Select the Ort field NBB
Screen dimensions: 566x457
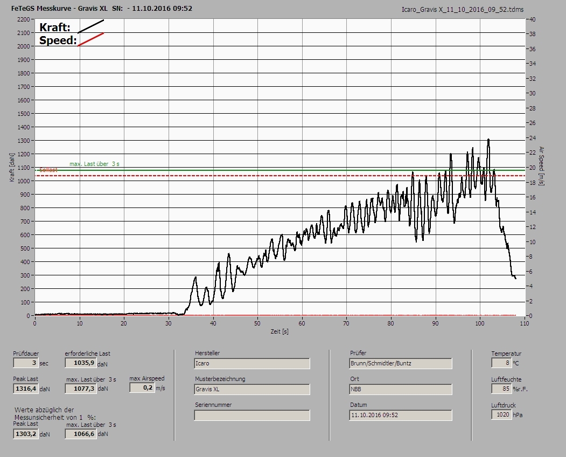pyautogui.click(x=400, y=389)
